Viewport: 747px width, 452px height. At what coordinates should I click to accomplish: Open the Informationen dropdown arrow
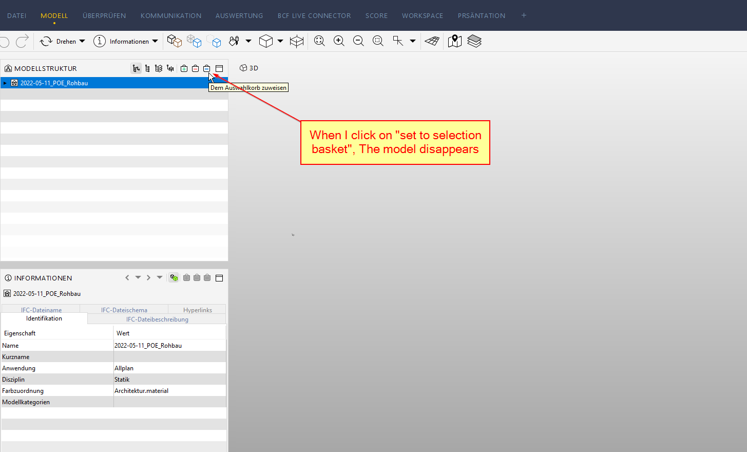pos(155,41)
